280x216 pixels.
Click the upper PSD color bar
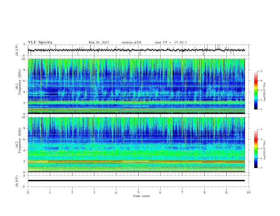(x=256, y=90)
